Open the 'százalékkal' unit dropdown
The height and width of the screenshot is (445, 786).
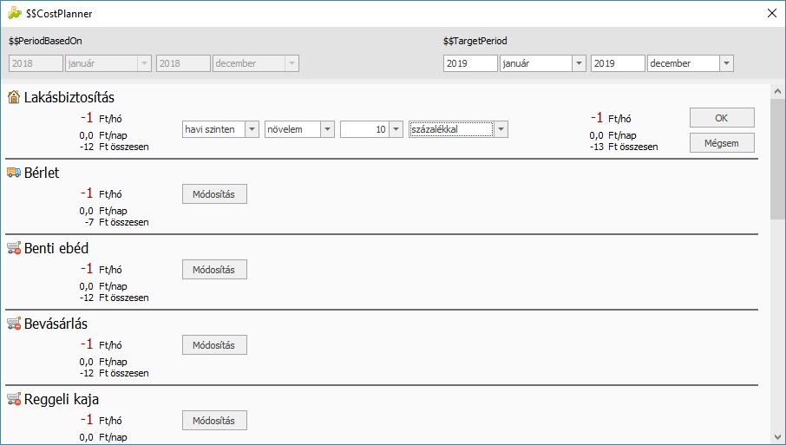tap(501, 129)
